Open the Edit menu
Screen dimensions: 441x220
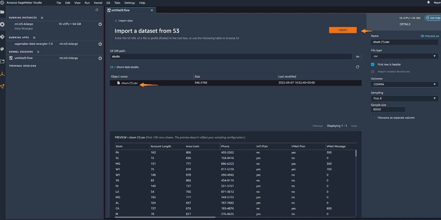coord(68,3)
